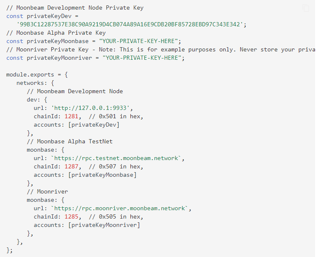Click the privateKeyMoonbase variable declaration
This screenshot has height=257, width=318.
coord(94,41)
